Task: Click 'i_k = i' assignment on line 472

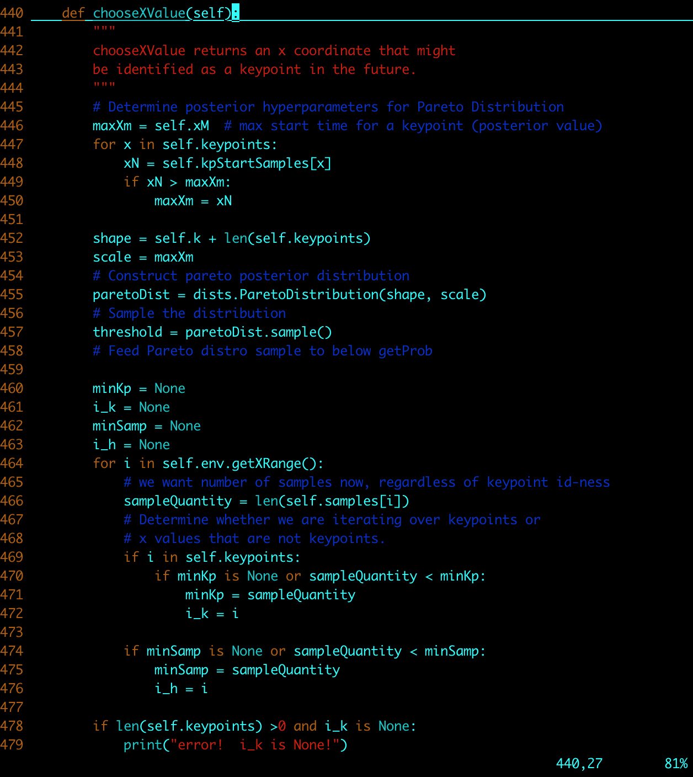Action: 212,614
